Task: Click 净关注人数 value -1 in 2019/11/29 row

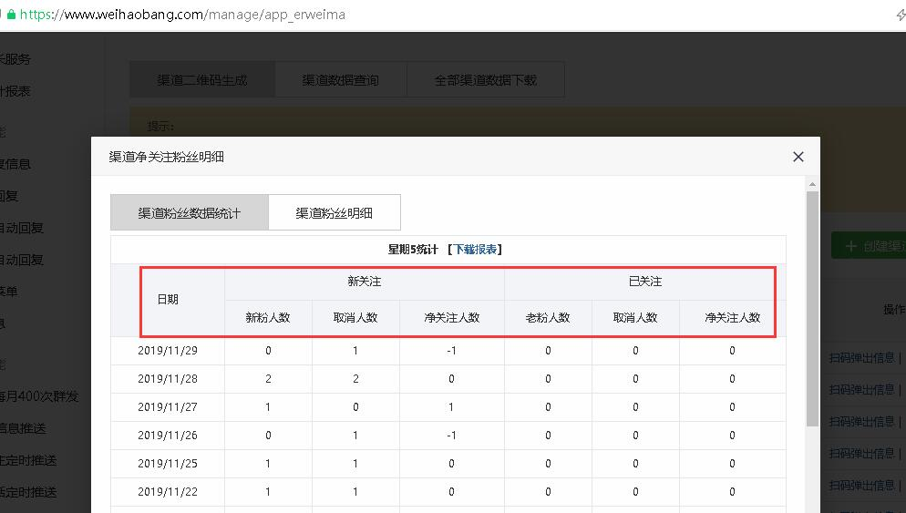Action: point(452,351)
